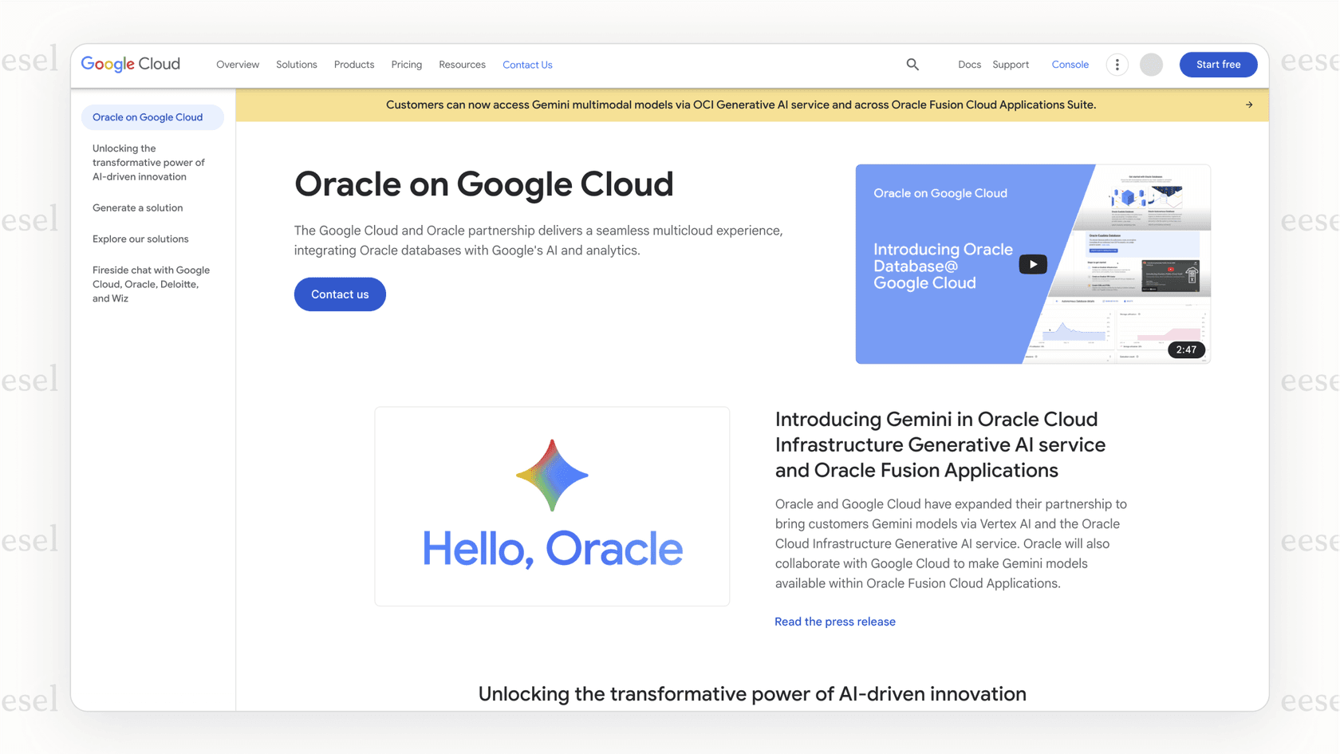Click the blue Contact us button

tap(340, 294)
